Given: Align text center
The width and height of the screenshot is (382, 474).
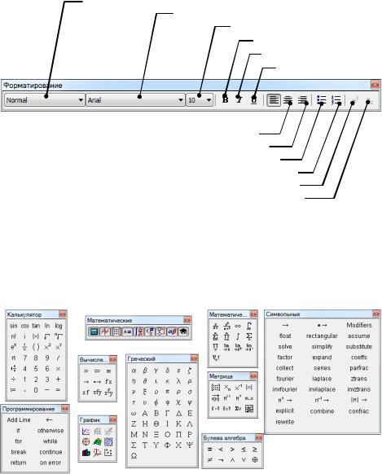Looking at the screenshot, I should click(x=288, y=99).
